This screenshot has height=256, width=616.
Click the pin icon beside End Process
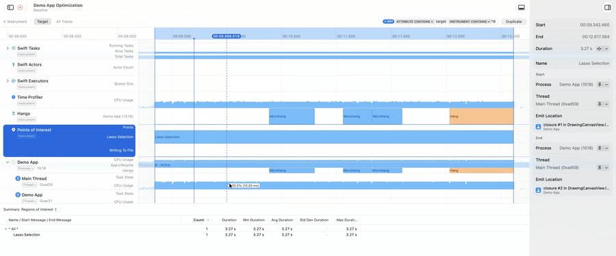[600, 148]
